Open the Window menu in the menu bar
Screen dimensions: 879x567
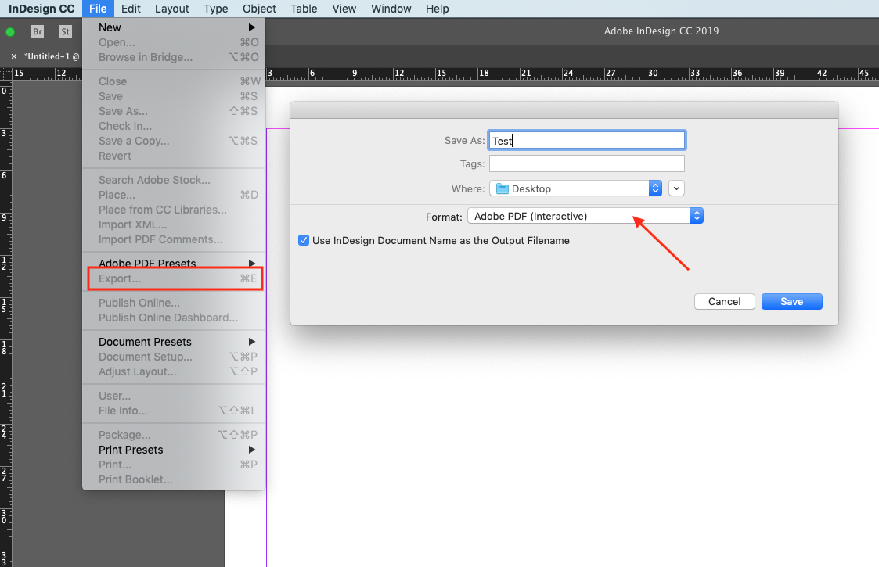(391, 9)
